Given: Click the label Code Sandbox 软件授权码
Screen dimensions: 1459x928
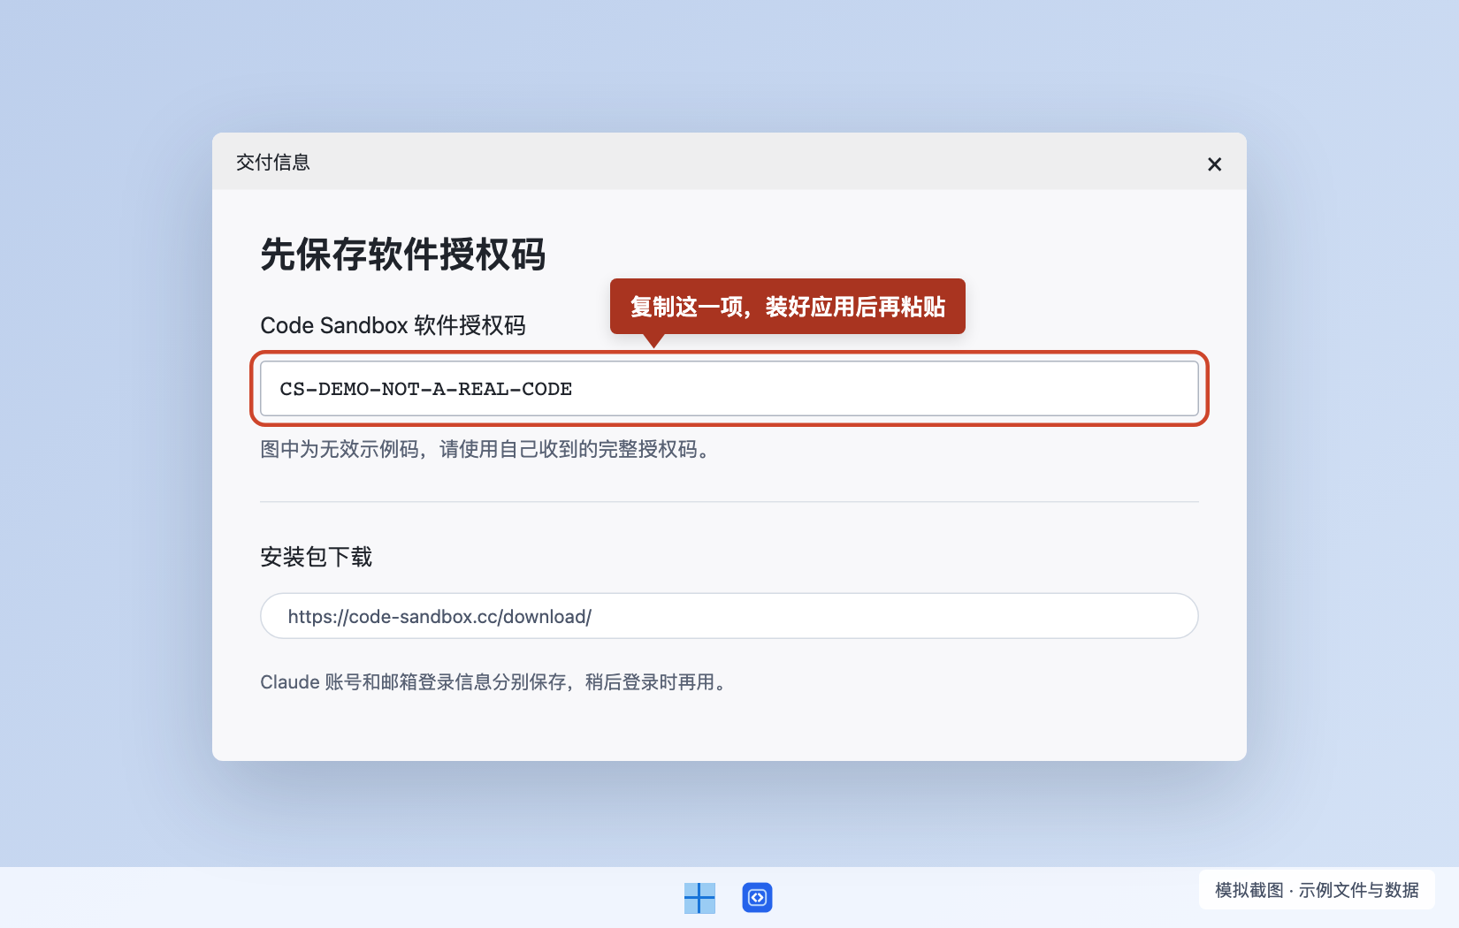Looking at the screenshot, I should point(393,325).
